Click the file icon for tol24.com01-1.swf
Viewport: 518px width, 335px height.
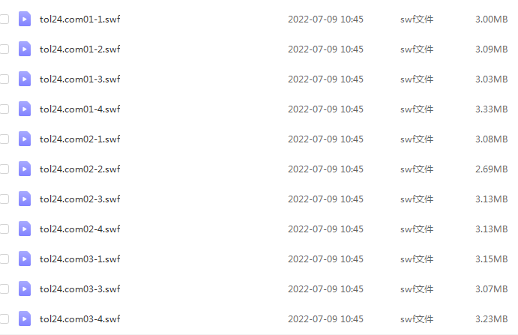pos(25,19)
